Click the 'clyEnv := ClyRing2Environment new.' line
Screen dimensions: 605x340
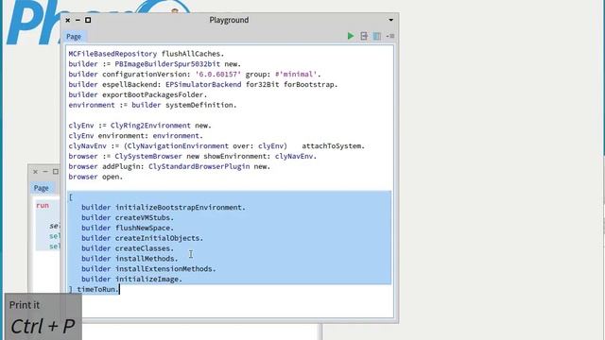(x=140, y=126)
